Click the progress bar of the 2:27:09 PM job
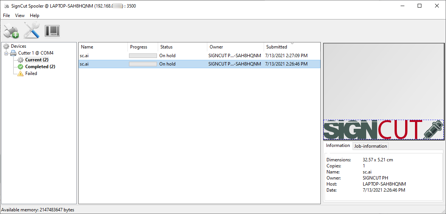 [143, 56]
